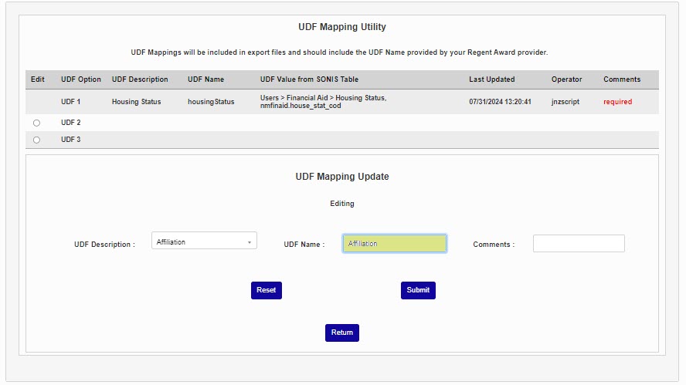
Task: Click the Last Updated column header
Action: click(491, 79)
